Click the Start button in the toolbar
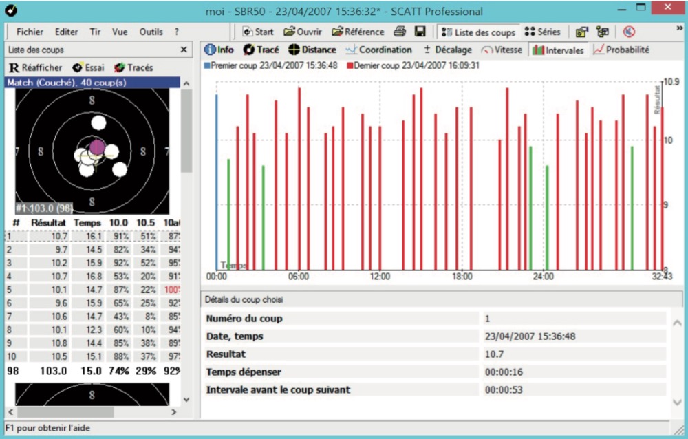 pyautogui.click(x=258, y=32)
